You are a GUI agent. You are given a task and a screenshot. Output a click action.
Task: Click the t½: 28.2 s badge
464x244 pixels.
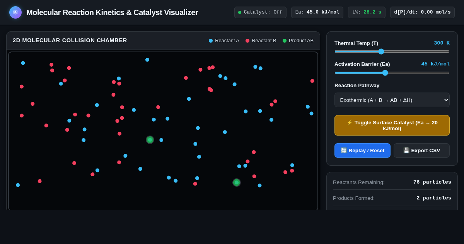click(367, 12)
